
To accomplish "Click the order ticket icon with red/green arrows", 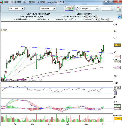I will [x=119, y=9].
